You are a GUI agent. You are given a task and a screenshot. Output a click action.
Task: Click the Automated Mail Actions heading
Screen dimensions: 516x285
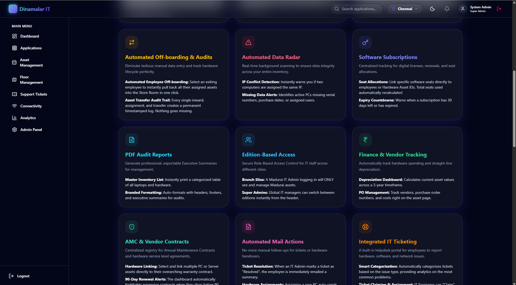[x=273, y=242]
